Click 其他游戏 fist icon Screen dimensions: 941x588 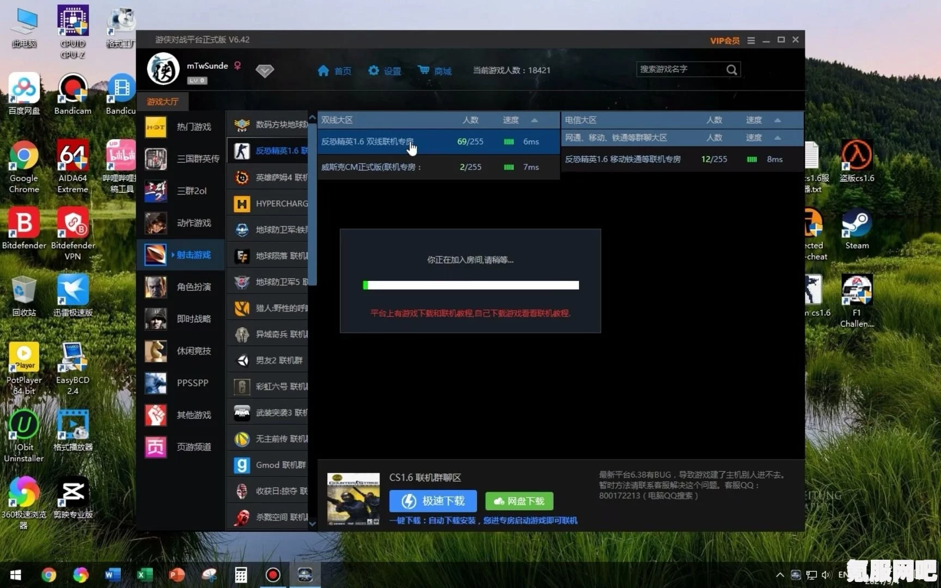tap(156, 415)
